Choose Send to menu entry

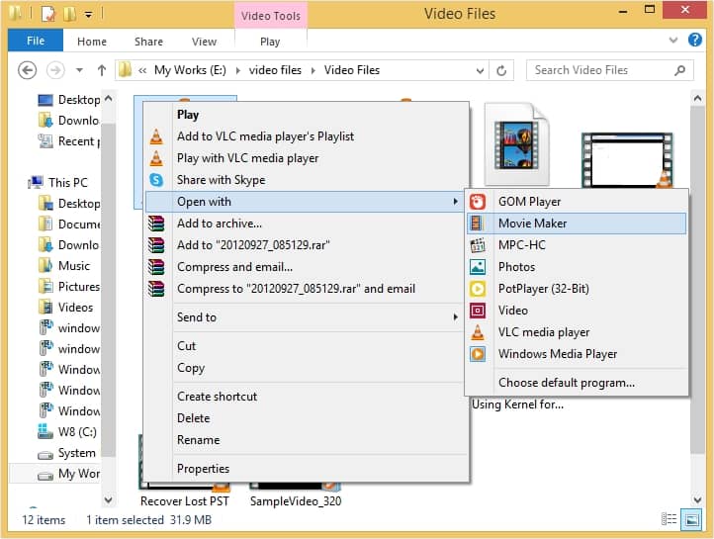click(x=306, y=317)
